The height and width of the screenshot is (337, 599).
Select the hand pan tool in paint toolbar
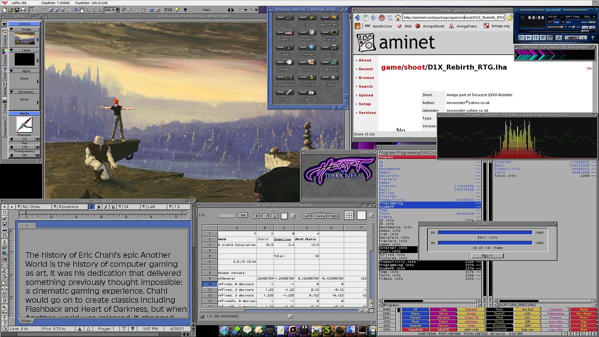[x=81, y=10]
